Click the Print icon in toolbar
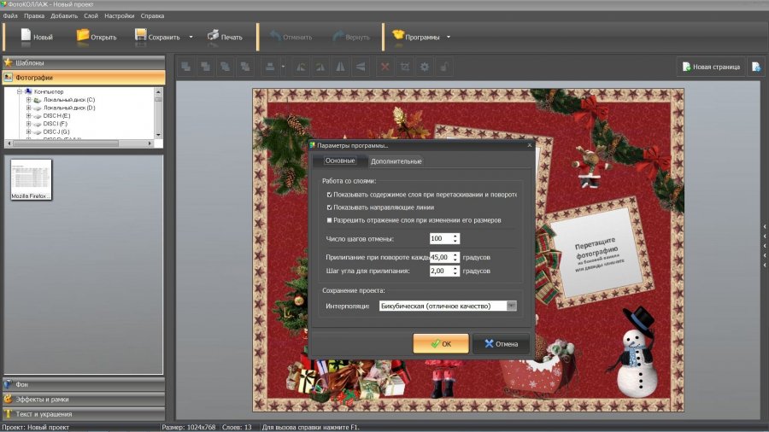The height and width of the screenshot is (432, 769). (211, 36)
